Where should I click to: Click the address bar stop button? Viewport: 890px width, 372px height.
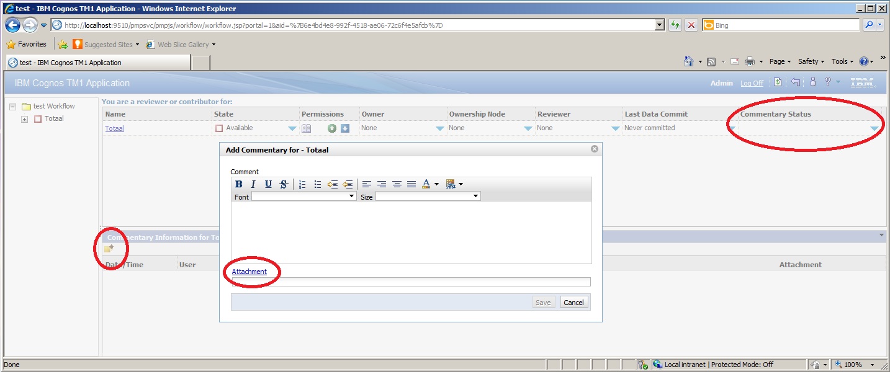[x=691, y=25]
